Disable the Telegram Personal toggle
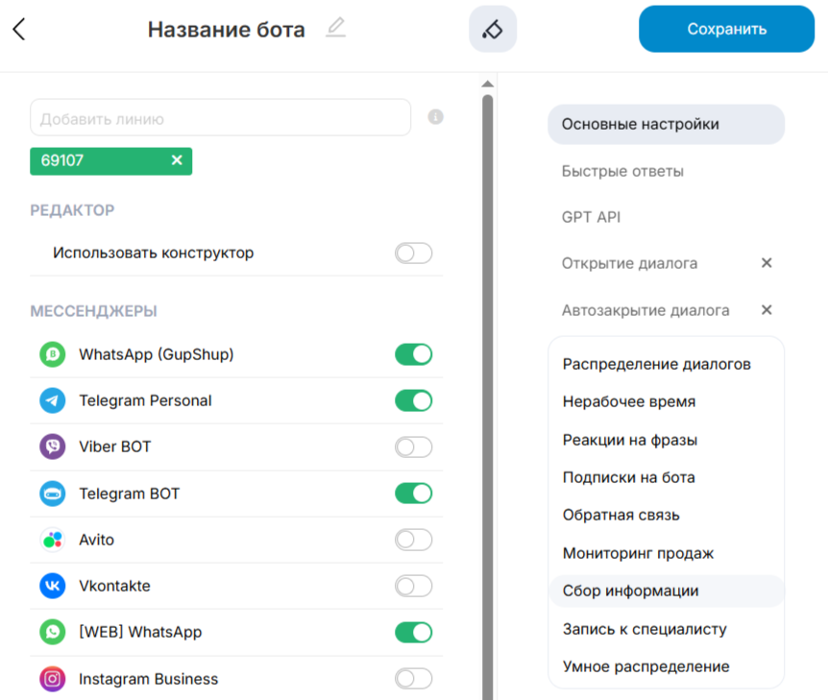The width and height of the screenshot is (828, 700). pos(413,400)
